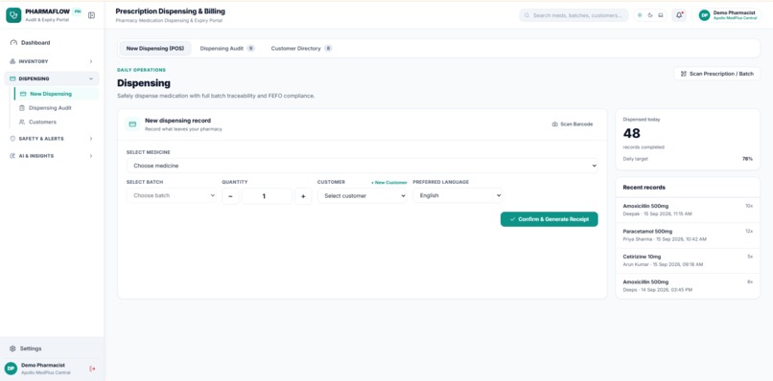
Task: Switch to New Dispensing (POS) tab
Action: (x=155, y=48)
